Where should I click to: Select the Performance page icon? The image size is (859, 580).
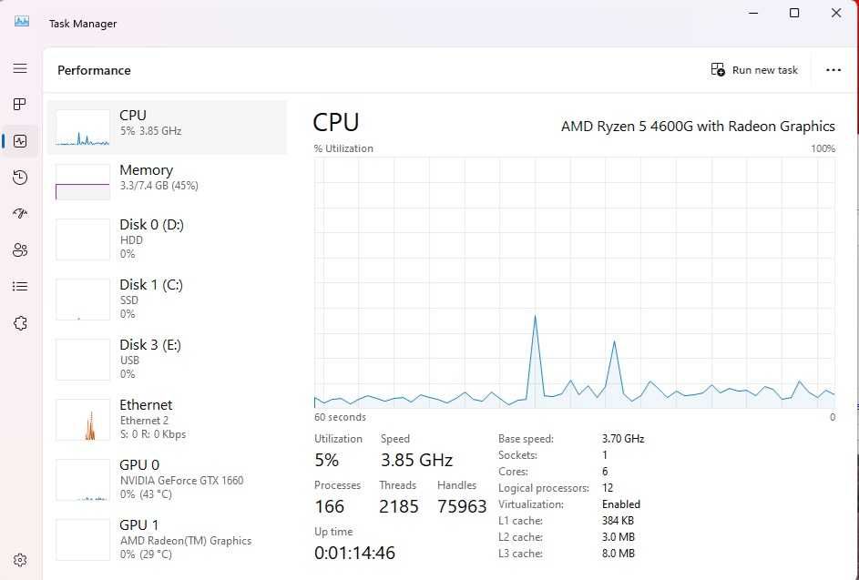click(20, 141)
